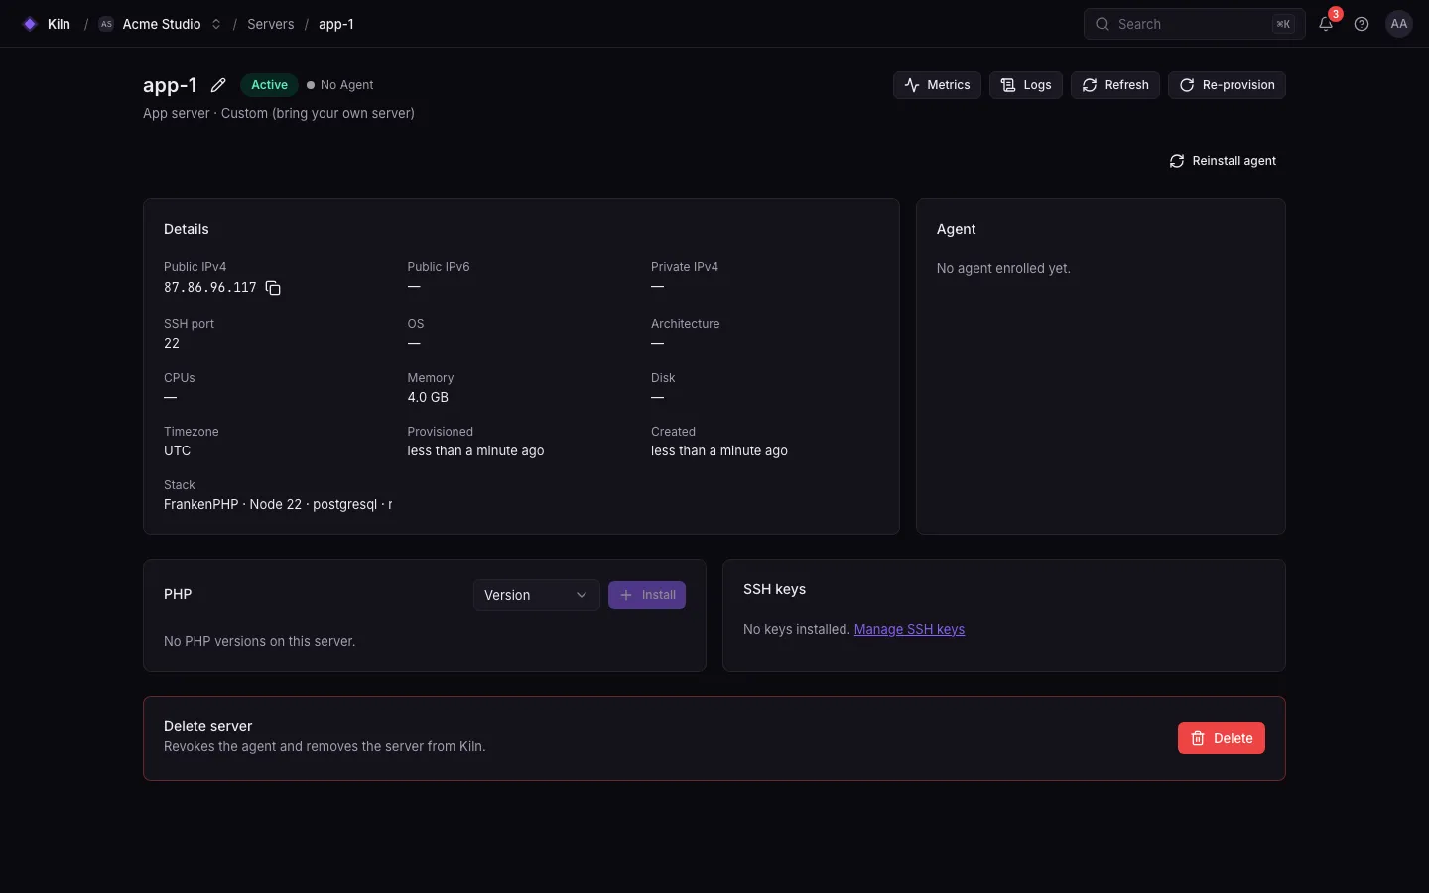Expand the Acme Studio workspace switcher
This screenshot has width=1429, height=893.
point(216,24)
